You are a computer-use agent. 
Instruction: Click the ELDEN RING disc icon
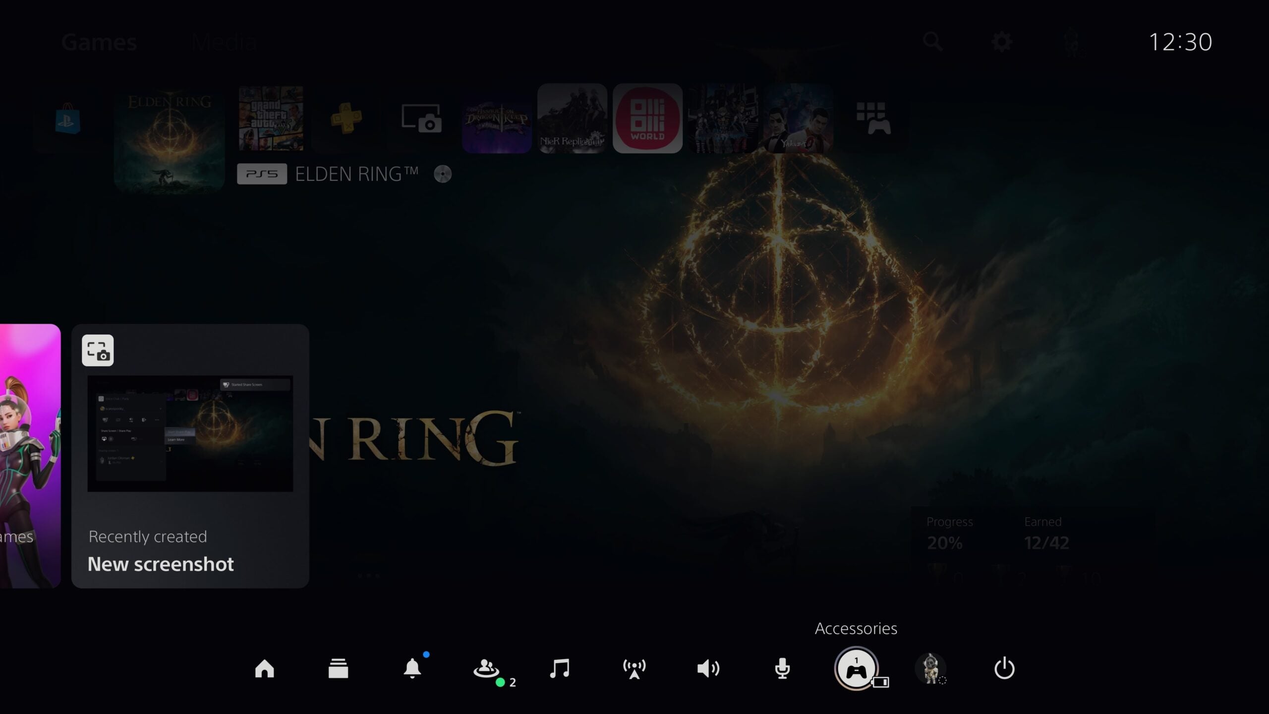tap(443, 174)
